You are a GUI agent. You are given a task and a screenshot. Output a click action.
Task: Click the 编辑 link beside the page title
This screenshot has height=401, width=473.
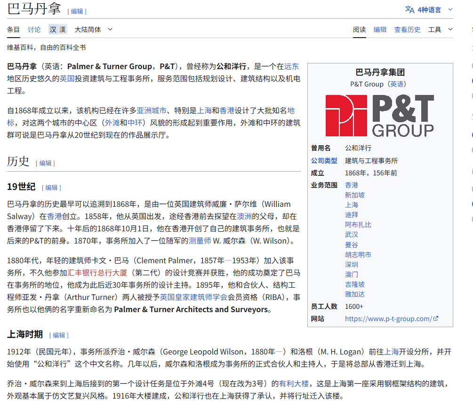point(77,11)
